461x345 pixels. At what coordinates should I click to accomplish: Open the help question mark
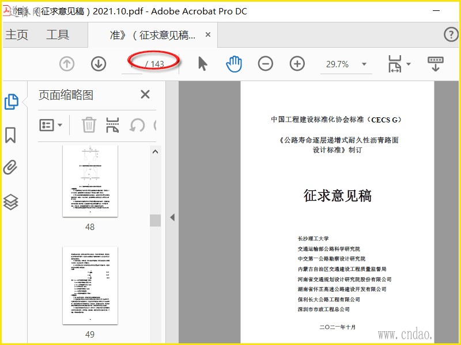point(451,34)
